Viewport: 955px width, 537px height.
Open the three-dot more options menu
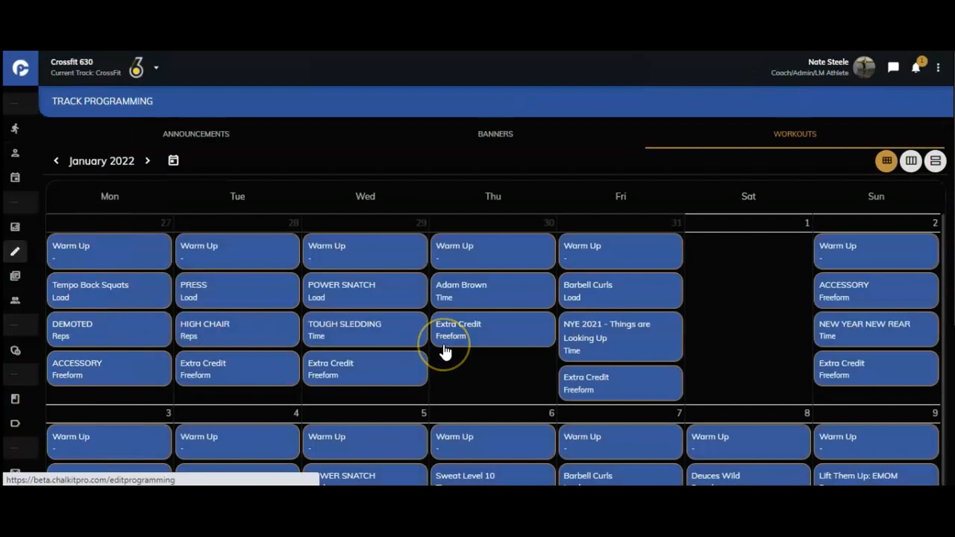(x=938, y=68)
